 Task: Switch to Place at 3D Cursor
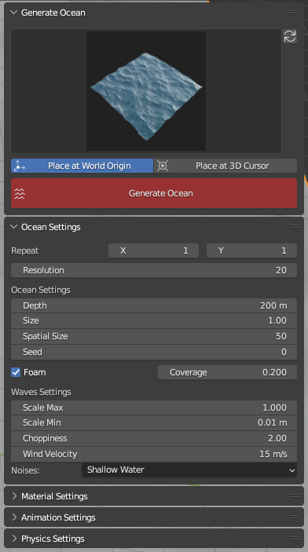coord(225,166)
